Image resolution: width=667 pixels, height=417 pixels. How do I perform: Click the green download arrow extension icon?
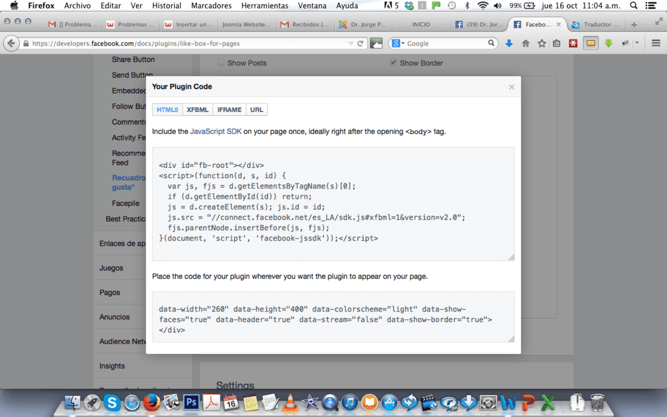pos(609,44)
